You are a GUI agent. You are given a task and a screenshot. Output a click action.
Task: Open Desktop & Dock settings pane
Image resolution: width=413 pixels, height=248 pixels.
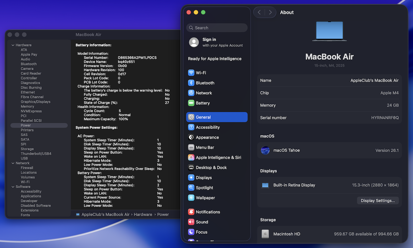pos(211,168)
